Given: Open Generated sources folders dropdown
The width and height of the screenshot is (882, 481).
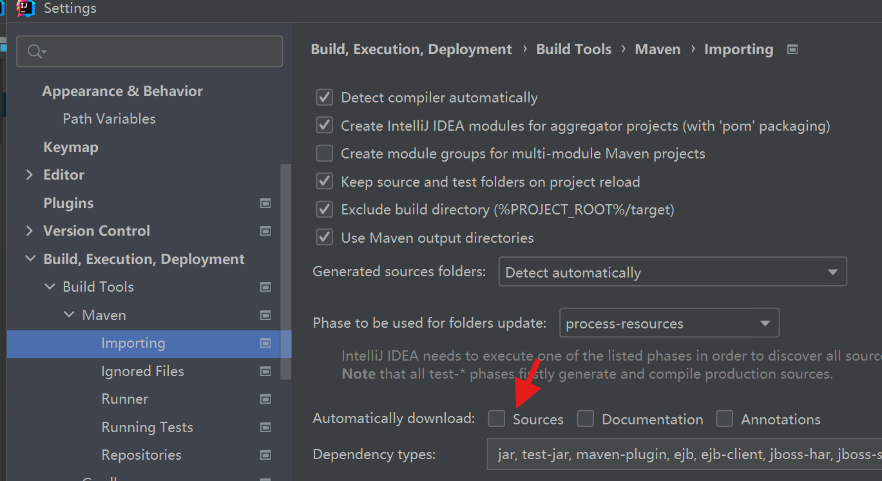Looking at the screenshot, I should point(672,272).
